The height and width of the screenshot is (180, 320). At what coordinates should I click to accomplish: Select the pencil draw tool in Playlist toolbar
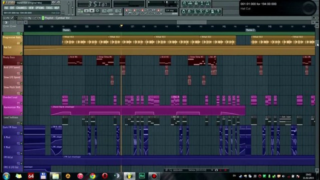[x=12, y=18]
